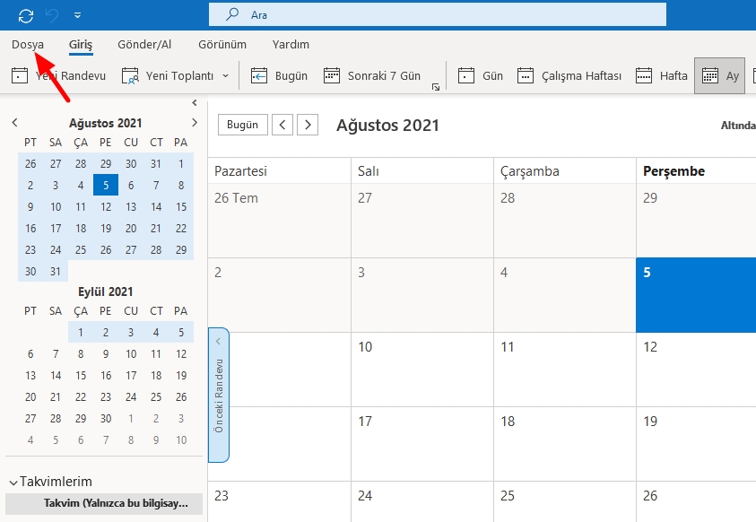Viewport: 756px width, 522px height.
Task: Switch to the Görünüm ribbon tab
Action: (x=223, y=44)
